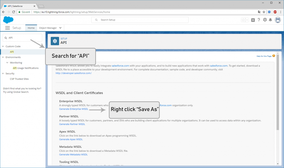284x168 pixels.
Task: Open the user profile avatar
Action: (x=278, y=20)
